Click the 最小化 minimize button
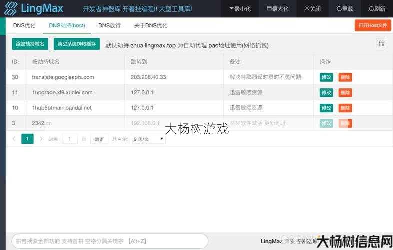The width and height of the screenshot is (393, 250). [240, 9]
